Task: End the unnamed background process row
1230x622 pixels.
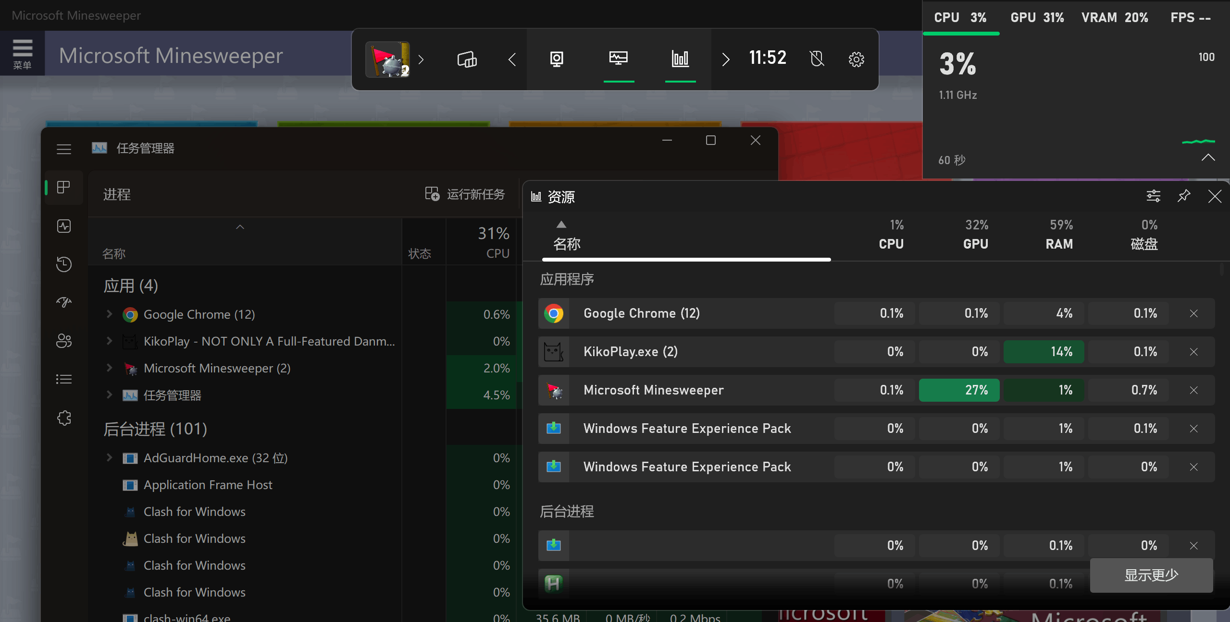Action: coord(1193,546)
